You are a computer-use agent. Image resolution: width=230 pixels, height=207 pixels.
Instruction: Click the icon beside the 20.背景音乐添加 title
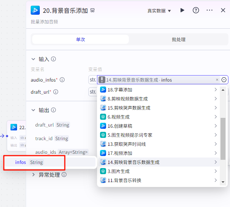(93, 11)
